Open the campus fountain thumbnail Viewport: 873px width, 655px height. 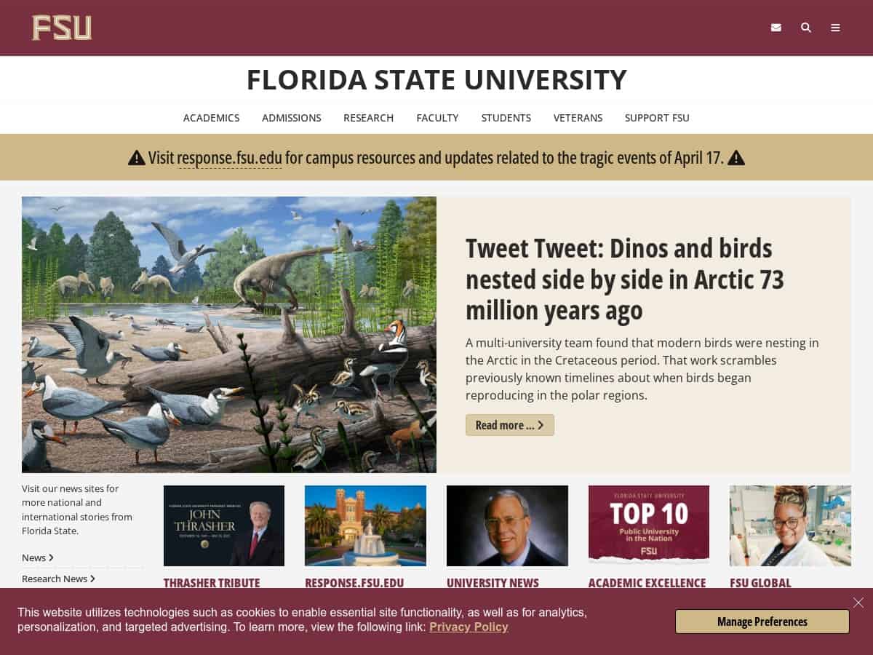(x=365, y=525)
